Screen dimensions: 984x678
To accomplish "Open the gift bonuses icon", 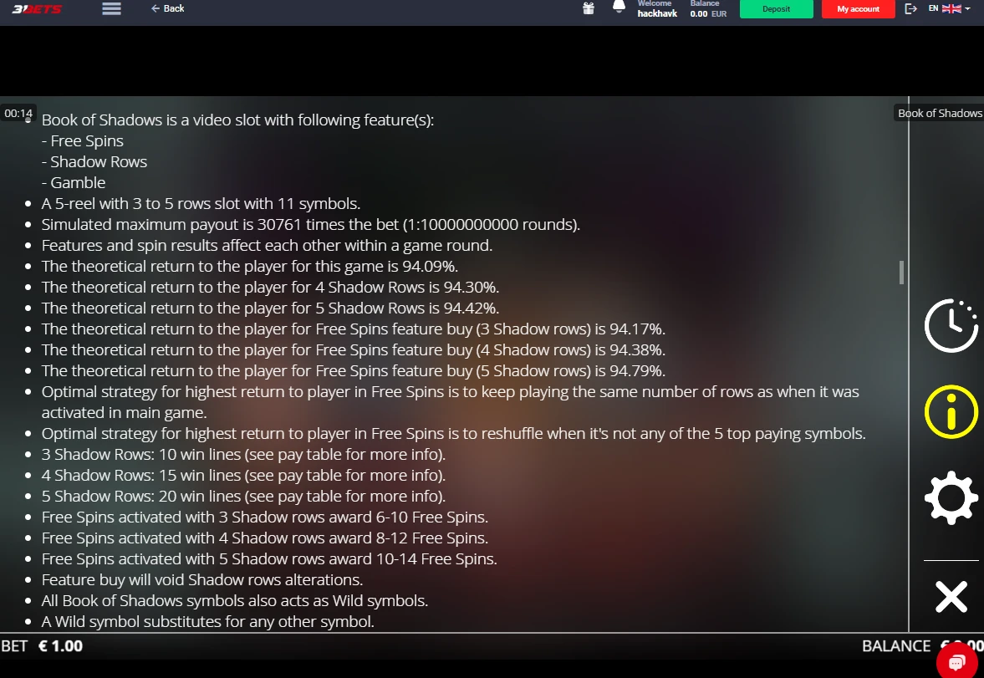I will click(x=589, y=9).
